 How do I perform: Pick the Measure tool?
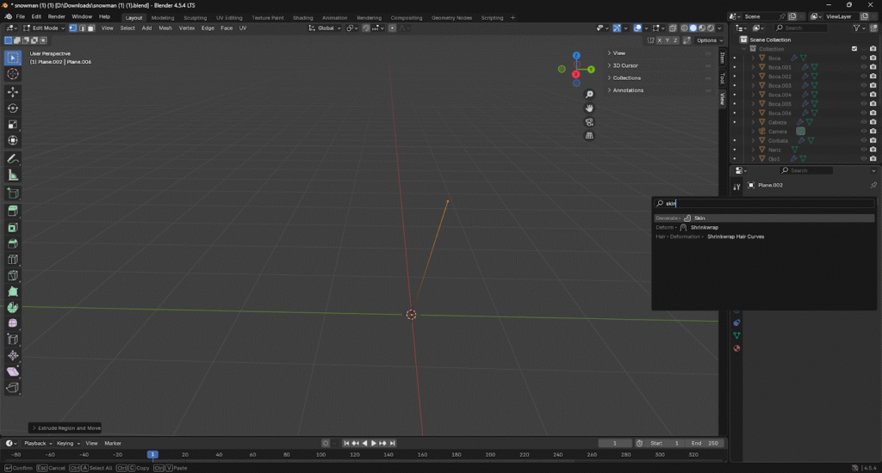[13, 175]
